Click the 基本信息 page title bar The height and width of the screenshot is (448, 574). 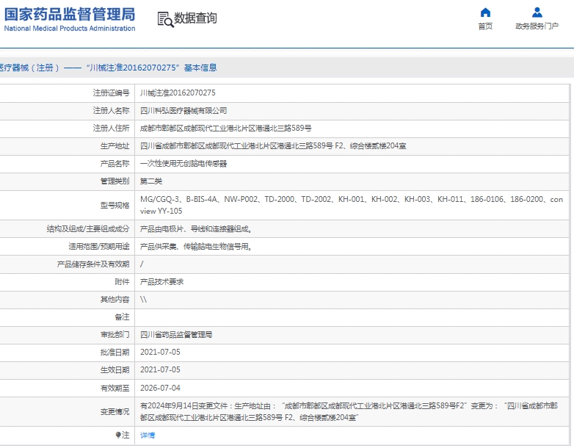[287, 68]
